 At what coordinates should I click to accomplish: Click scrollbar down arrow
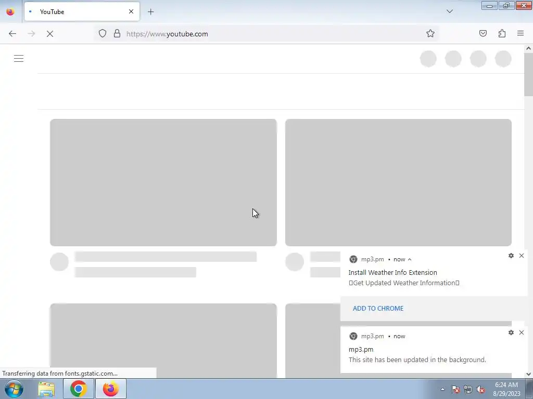point(528,374)
